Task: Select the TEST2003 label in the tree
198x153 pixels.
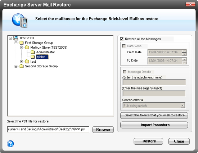Action: (x=27, y=38)
